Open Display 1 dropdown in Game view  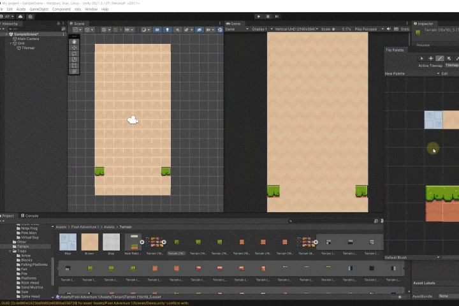tap(262, 29)
